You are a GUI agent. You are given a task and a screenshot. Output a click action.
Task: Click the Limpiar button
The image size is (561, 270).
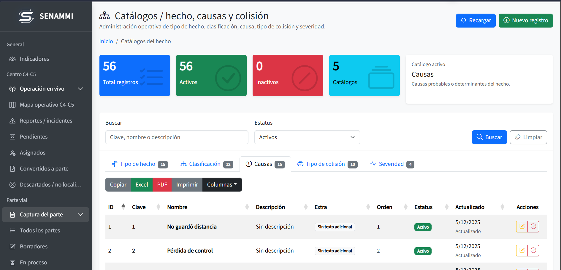528,137
